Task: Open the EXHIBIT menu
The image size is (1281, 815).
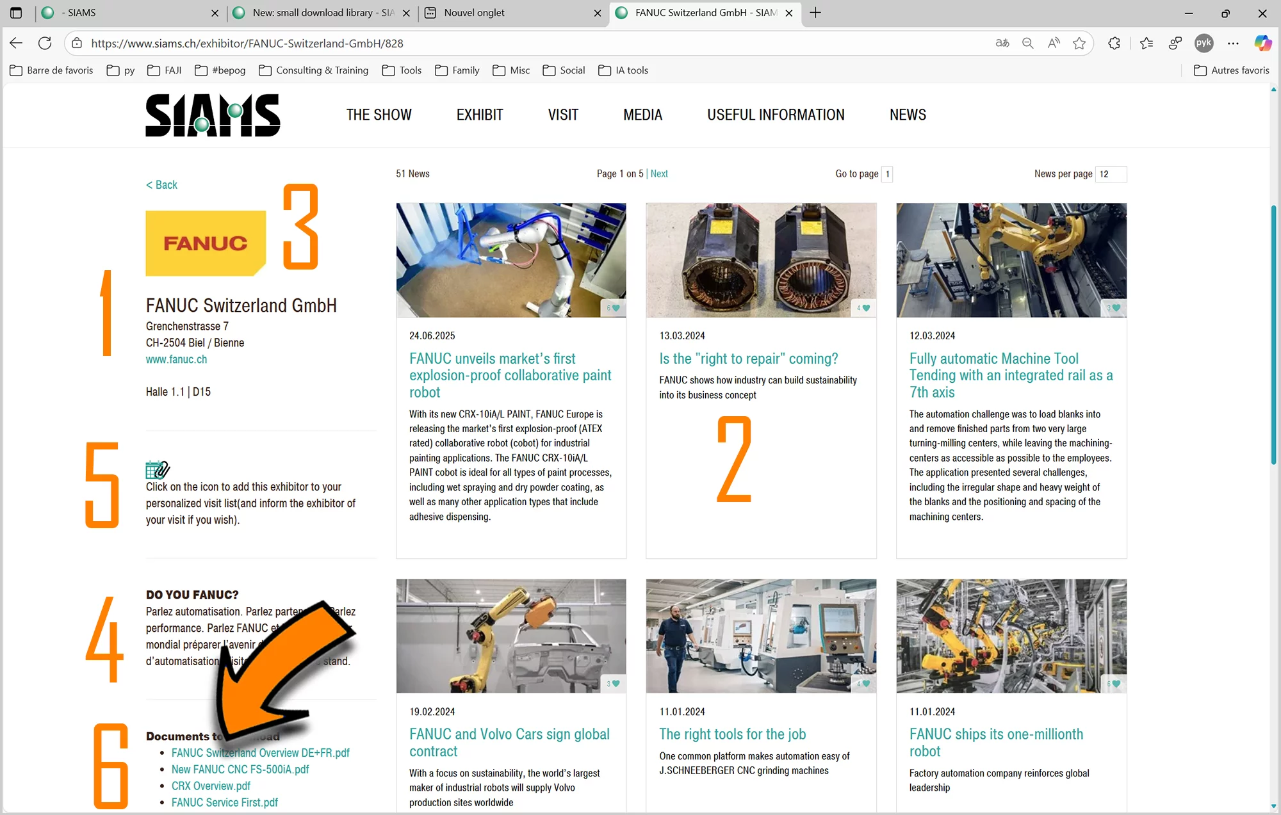Action: pos(479,115)
